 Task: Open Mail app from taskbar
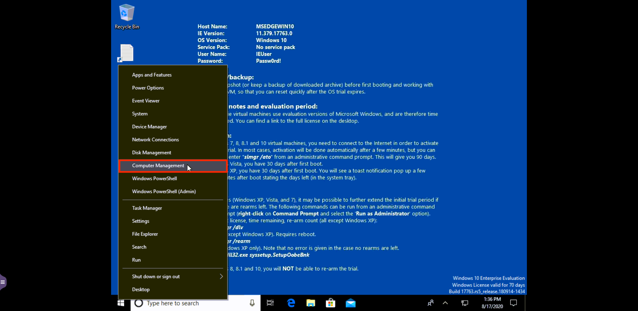pyautogui.click(x=351, y=303)
